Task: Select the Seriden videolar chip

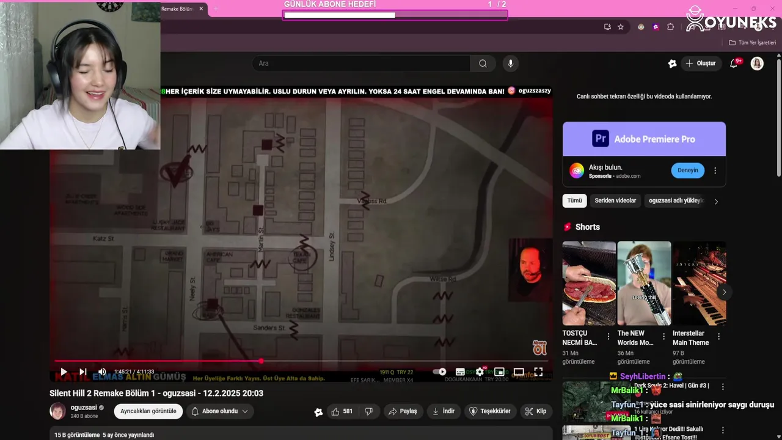Action: pos(615,200)
